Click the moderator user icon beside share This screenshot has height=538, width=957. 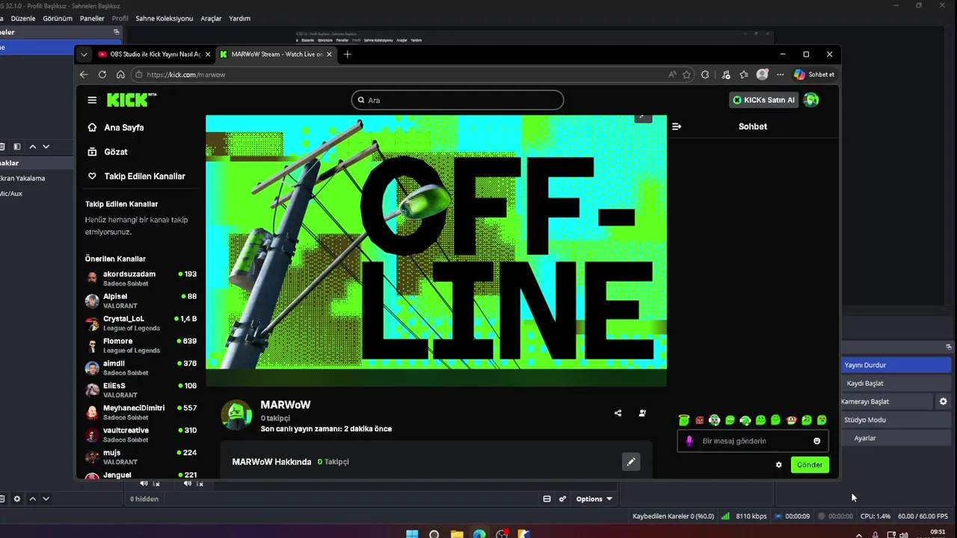(642, 413)
